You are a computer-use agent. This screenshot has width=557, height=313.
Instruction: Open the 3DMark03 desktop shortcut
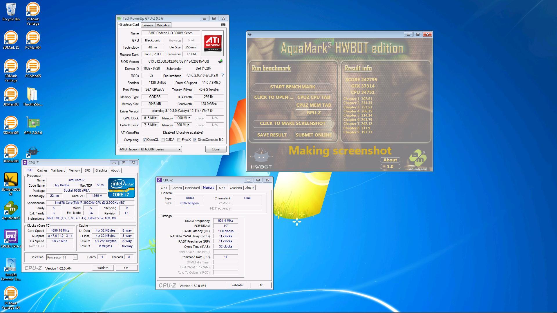point(11,97)
